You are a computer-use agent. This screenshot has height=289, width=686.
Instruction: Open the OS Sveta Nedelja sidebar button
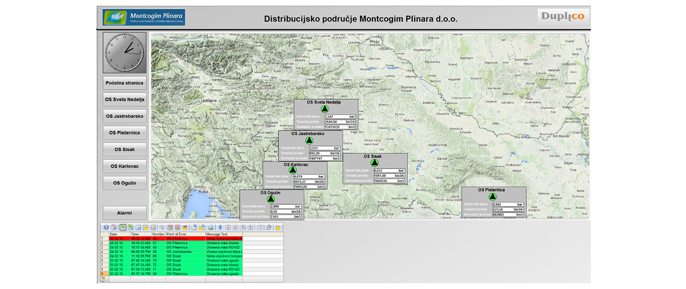click(x=125, y=99)
